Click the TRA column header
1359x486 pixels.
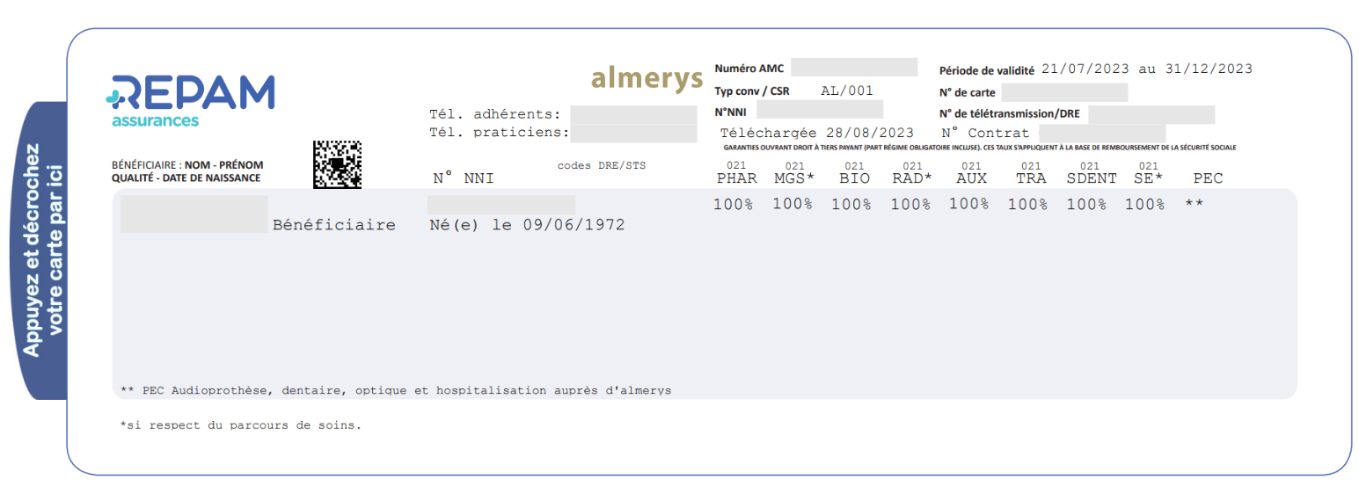pos(1030,178)
